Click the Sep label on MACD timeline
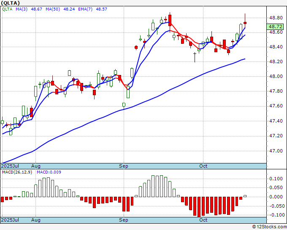This screenshot has height=230, width=287. (124, 220)
